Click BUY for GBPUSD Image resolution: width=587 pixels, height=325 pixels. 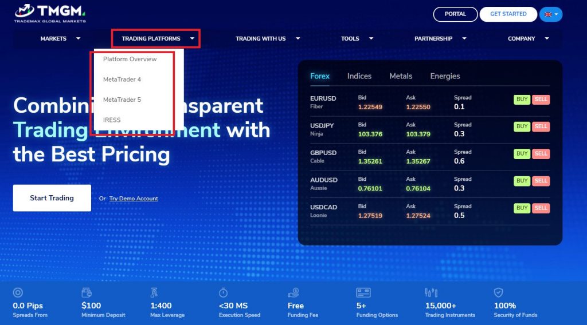point(522,154)
